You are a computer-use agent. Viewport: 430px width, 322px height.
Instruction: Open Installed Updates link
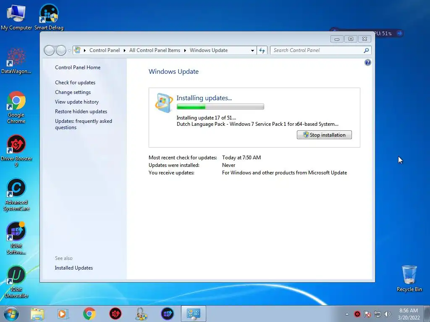(74, 268)
